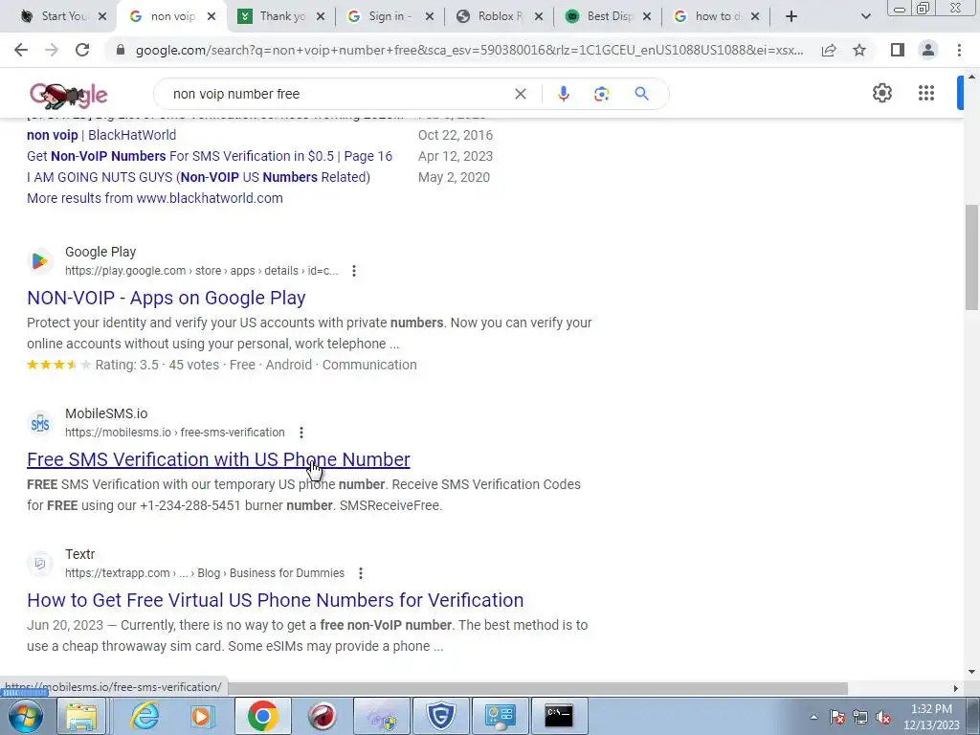Go to Google home via doodle logo
980x735 pixels.
[x=69, y=95]
